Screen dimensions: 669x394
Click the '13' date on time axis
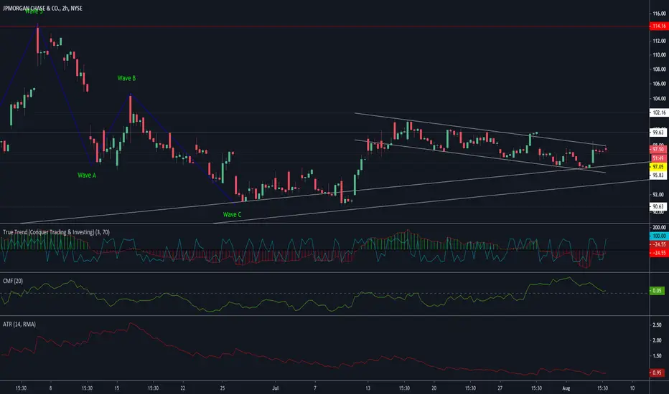click(368, 388)
